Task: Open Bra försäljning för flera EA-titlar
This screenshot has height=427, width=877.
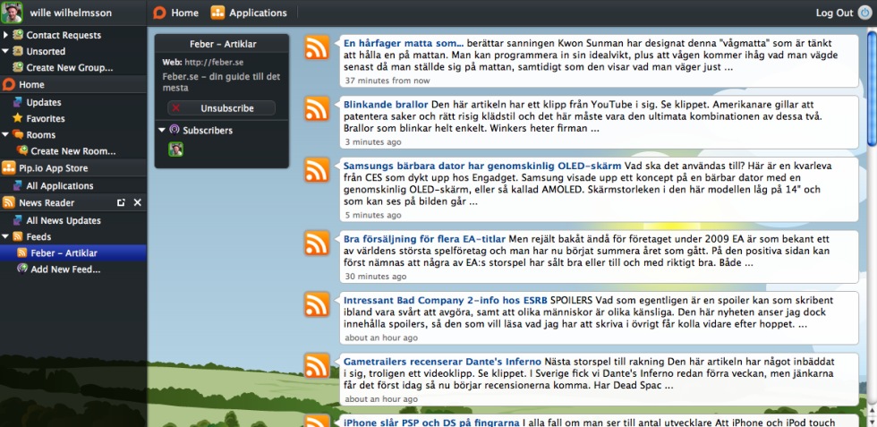Action: 424,238
